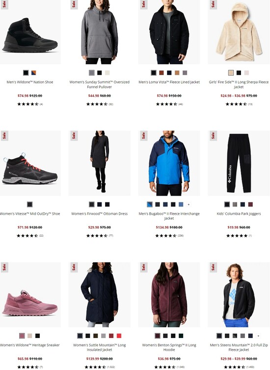270x370 pixels.
Task: Choose bright red swatch for Suttle Mountain Jacket
Action: click(119, 336)
